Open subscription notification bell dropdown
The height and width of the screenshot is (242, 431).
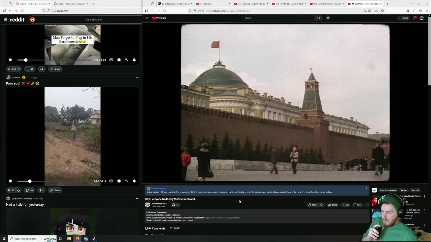175,205
